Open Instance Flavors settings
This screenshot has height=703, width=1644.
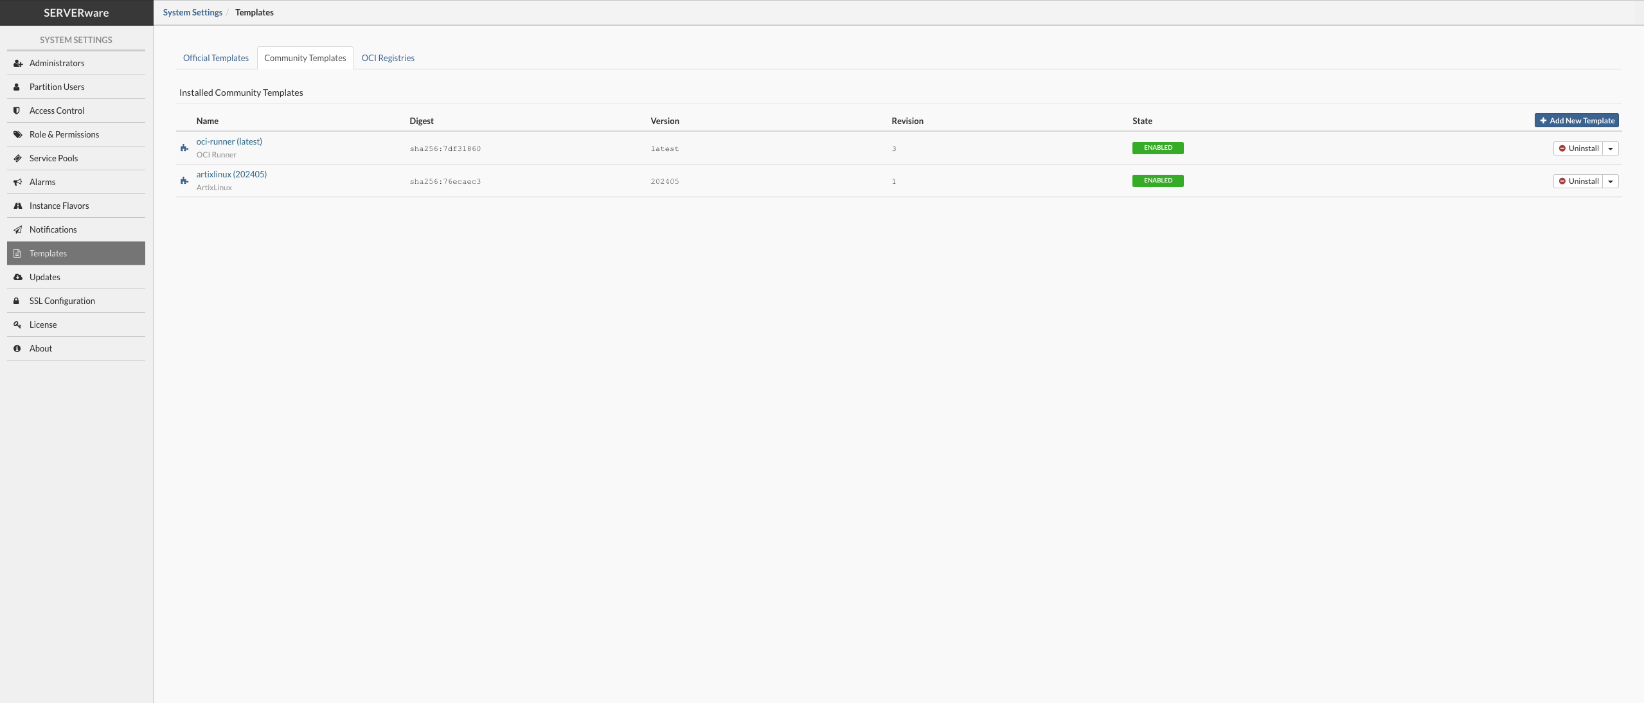pos(76,206)
